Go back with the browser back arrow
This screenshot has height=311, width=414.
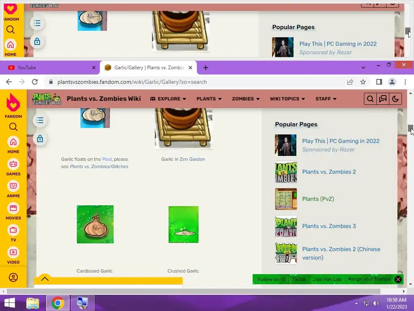point(9,82)
